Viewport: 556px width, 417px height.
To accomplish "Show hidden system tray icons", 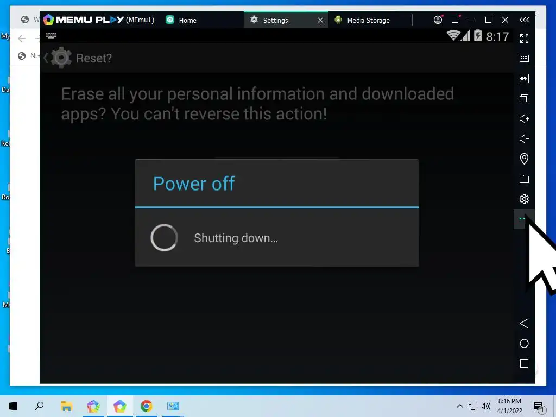I will (459, 406).
